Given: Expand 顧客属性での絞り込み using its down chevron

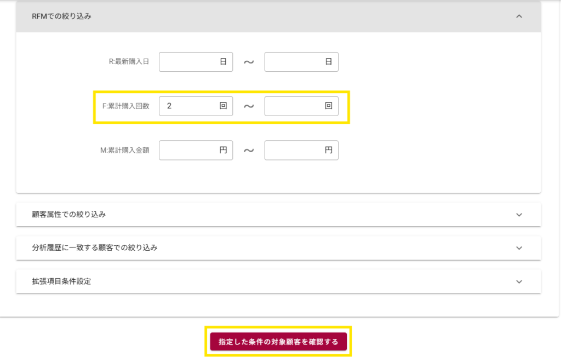Looking at the screenshot, I should [519, 215].
